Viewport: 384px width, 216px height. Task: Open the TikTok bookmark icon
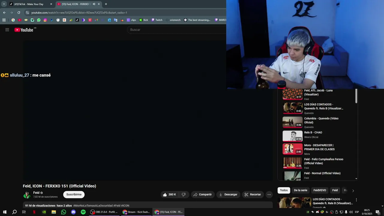tap(77, 20)
